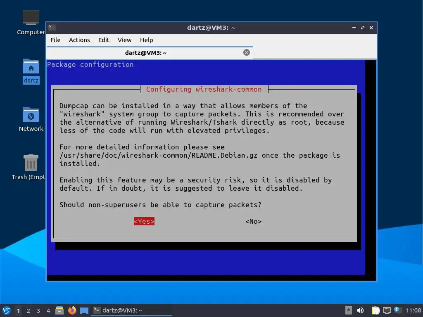Image resolution: width=423 pixels, height=317 pixels.
Task: Click the README.Debian.gz path text
Action: [x=158, y=155]
